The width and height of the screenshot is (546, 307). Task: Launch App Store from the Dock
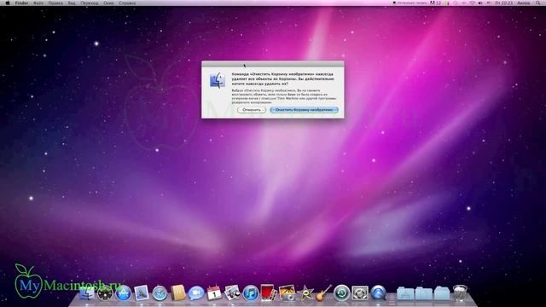(x=123, y=293)
